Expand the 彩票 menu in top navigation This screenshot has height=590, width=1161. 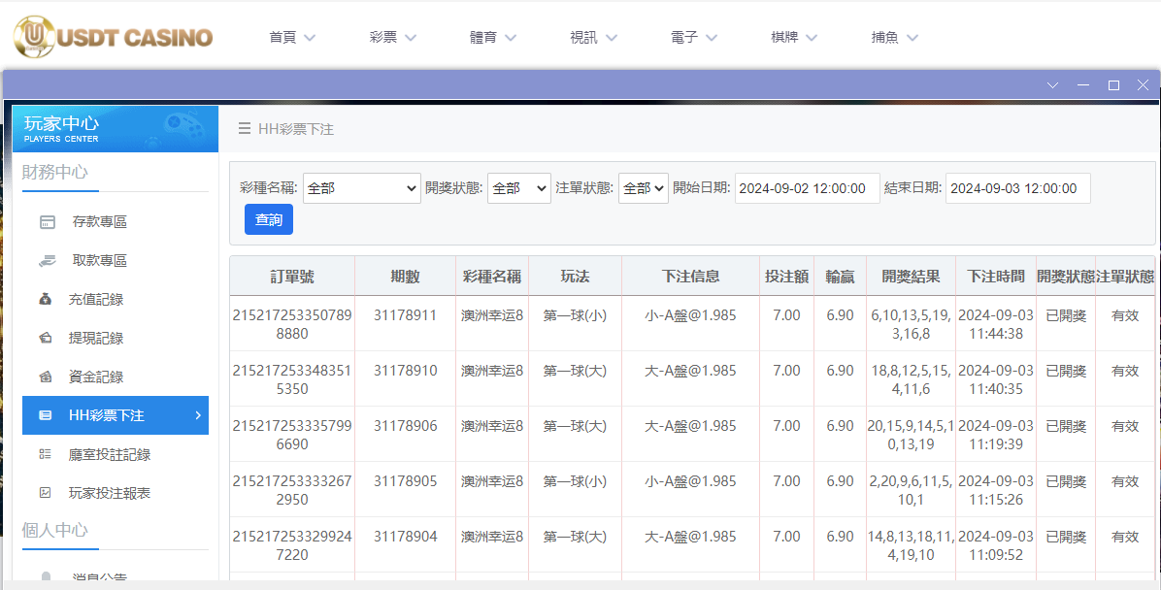click(x=392, y=37)
